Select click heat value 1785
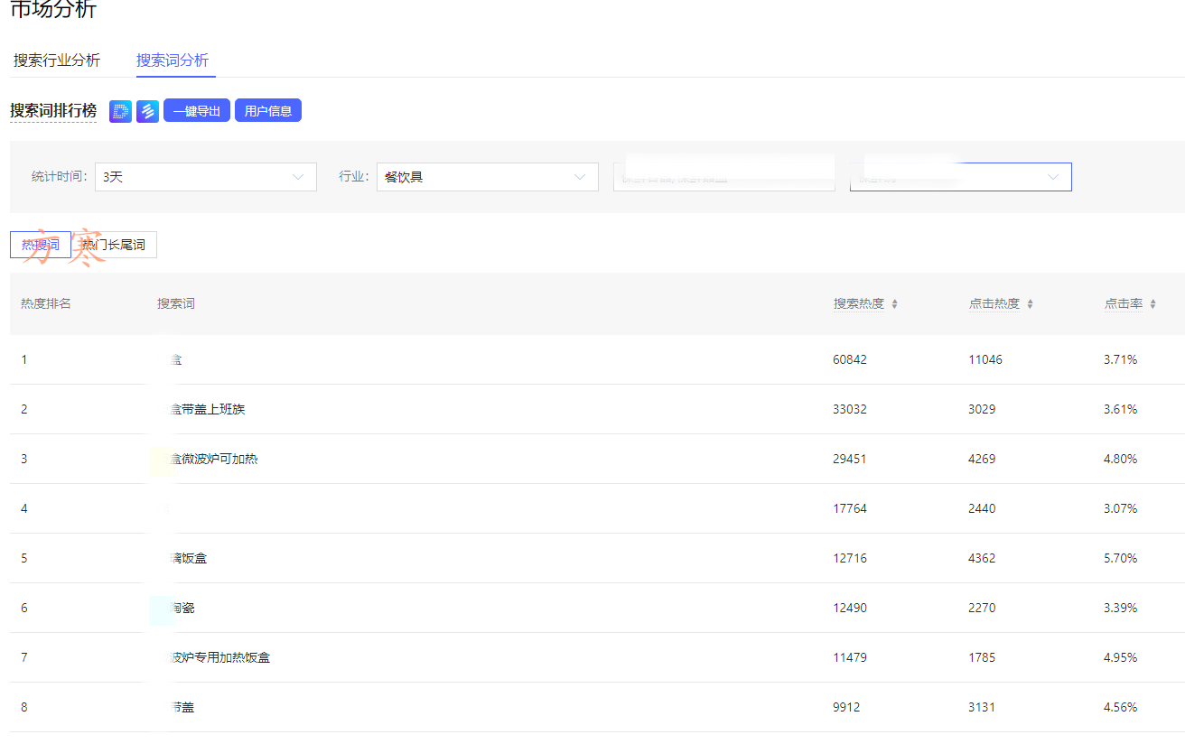The image size is (1185, 744). click(982, 657)
